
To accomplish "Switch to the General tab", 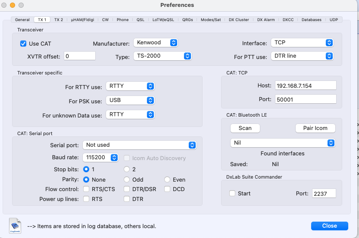I will (x=22, y=20).
